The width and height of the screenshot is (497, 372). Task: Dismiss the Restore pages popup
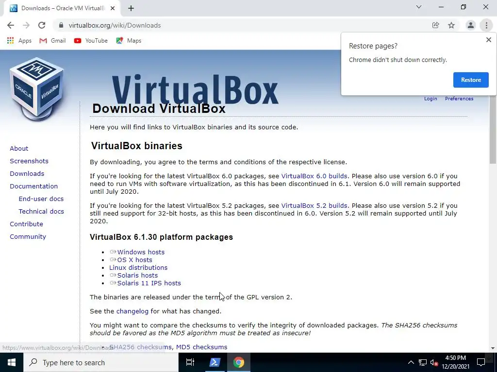pos(488,40)
